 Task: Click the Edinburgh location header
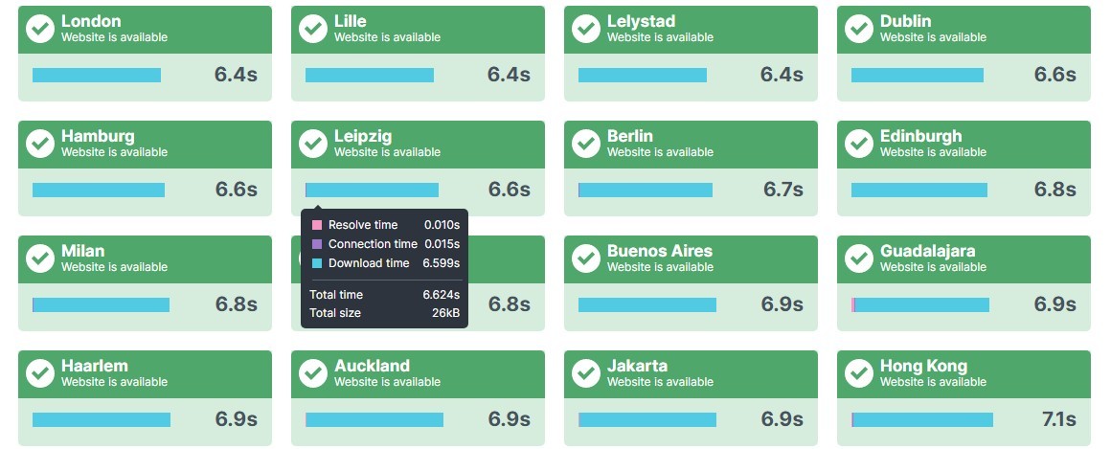tap(964, 144)
